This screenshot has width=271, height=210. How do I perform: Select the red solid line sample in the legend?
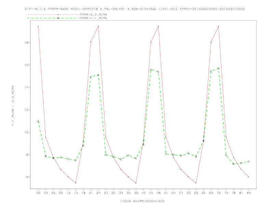click(53, 14)
